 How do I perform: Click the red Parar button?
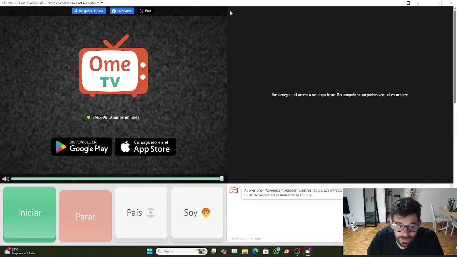[85, 216]
